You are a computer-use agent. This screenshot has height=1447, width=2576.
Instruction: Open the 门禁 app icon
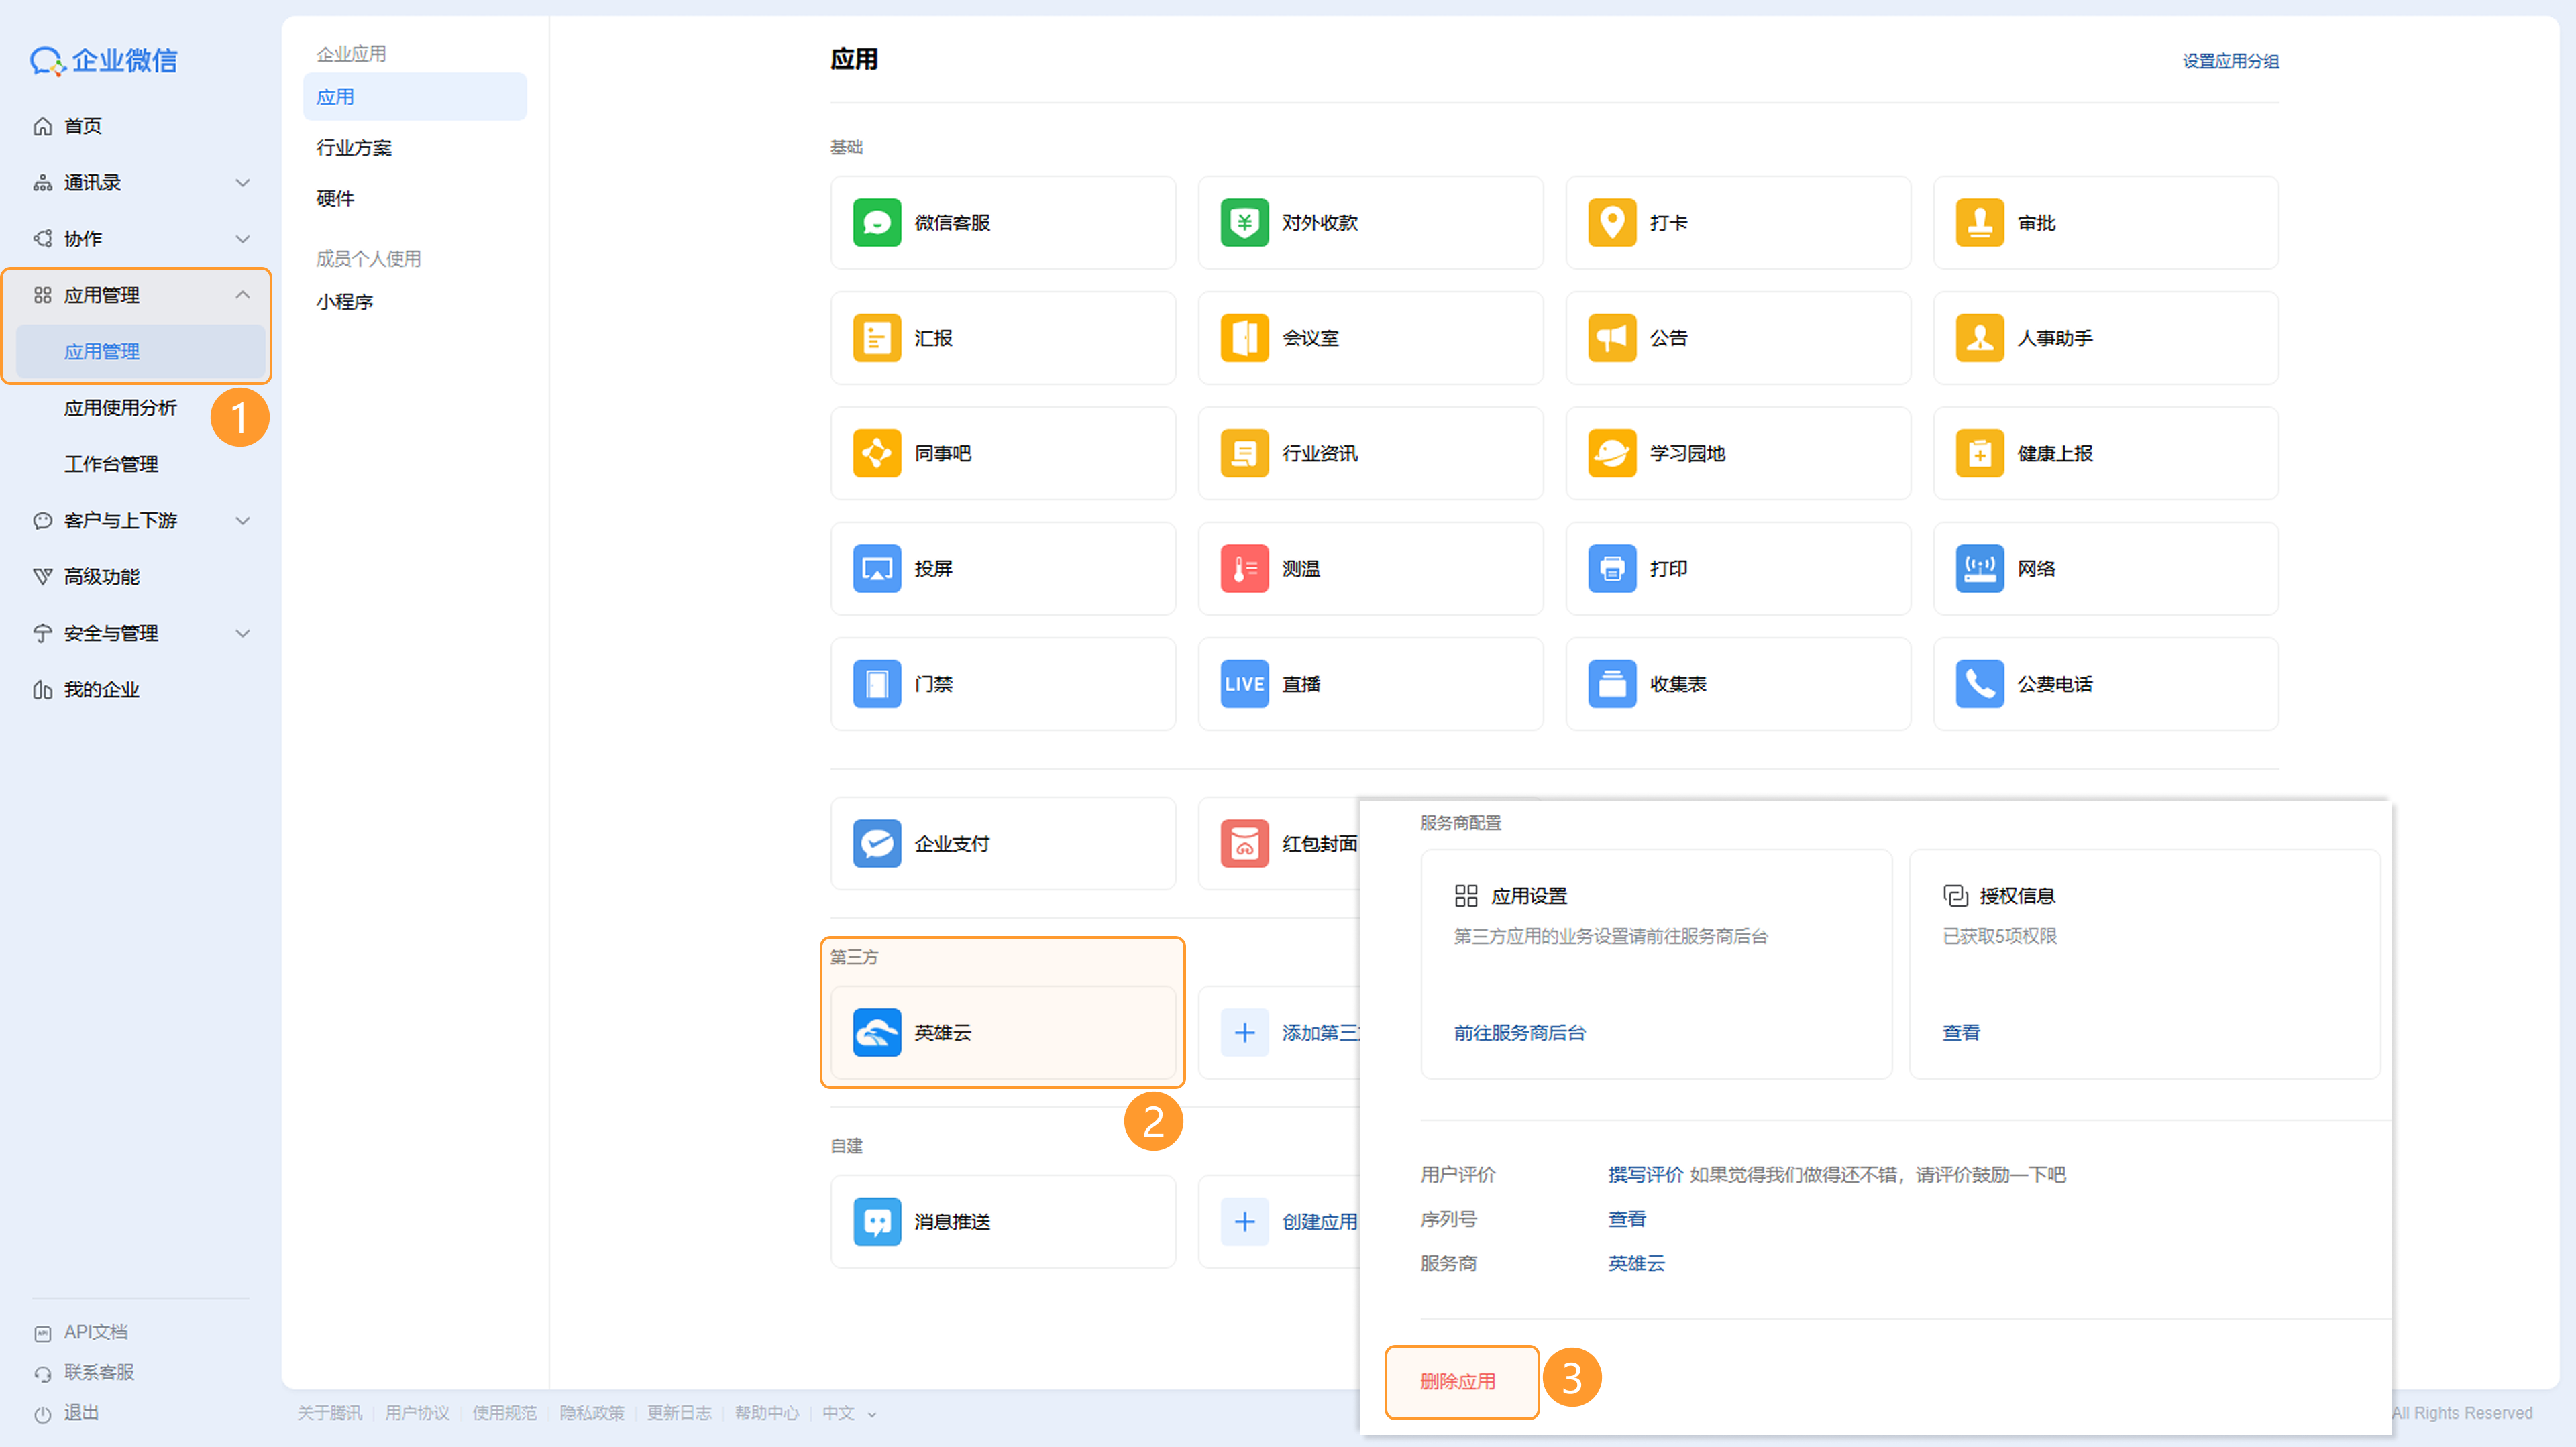(876, 683)
